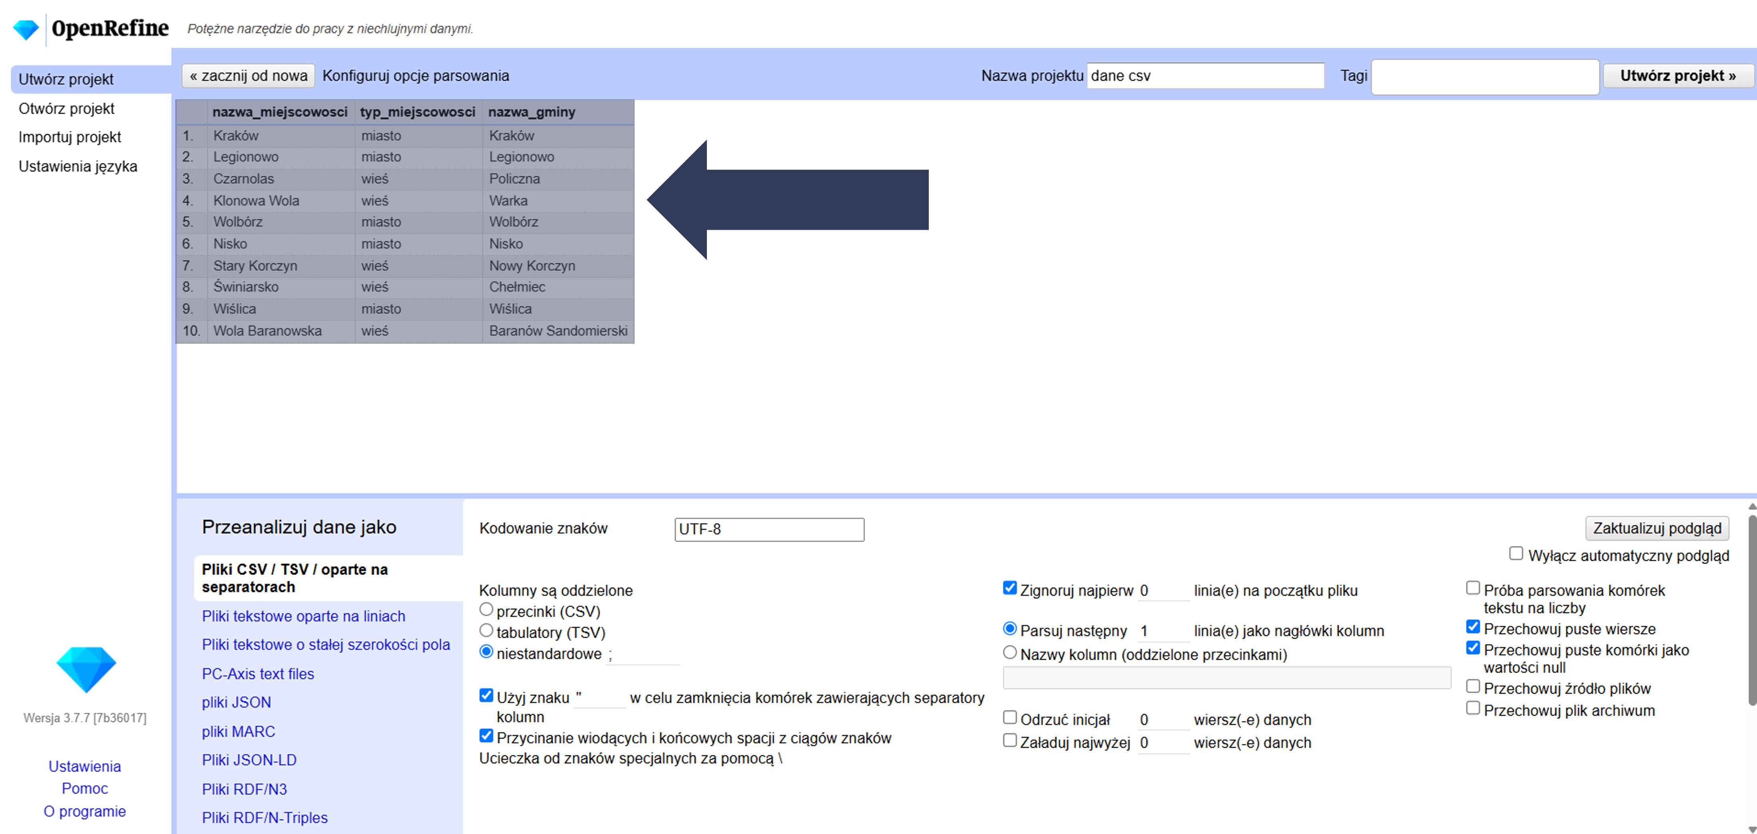The width and height of the screenshot is (1757, 834).
Task: Click the Kodowanie znaków UTF-8 field
Action: click(x=769, y=529)
